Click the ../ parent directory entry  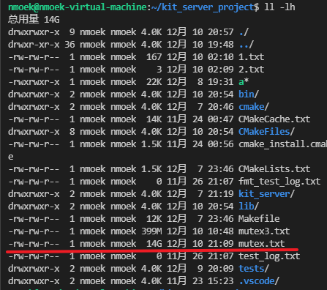246,45
